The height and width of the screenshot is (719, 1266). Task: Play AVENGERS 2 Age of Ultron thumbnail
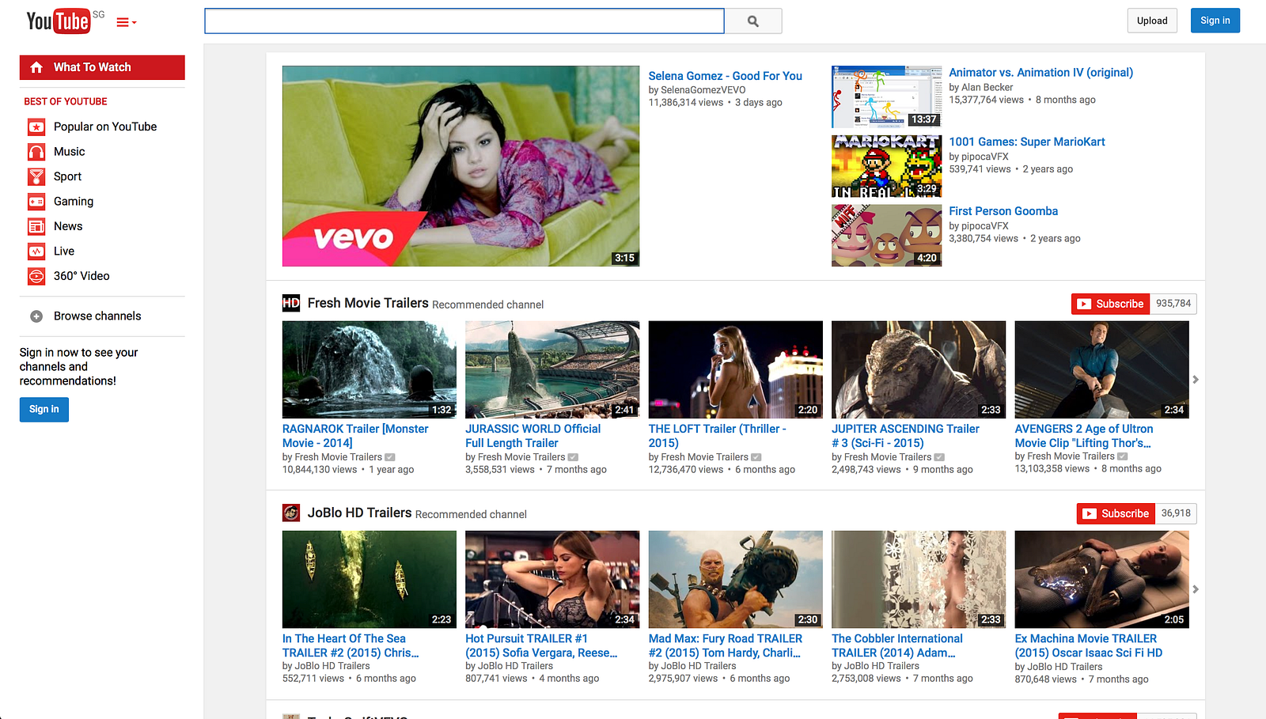point(1102,369)
